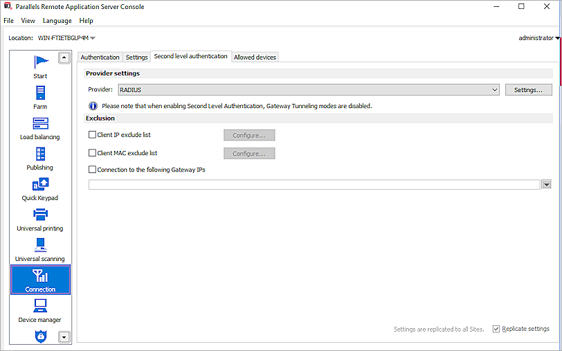Switch to the Settings tab
Screen dimensions: 562x351
136,57
